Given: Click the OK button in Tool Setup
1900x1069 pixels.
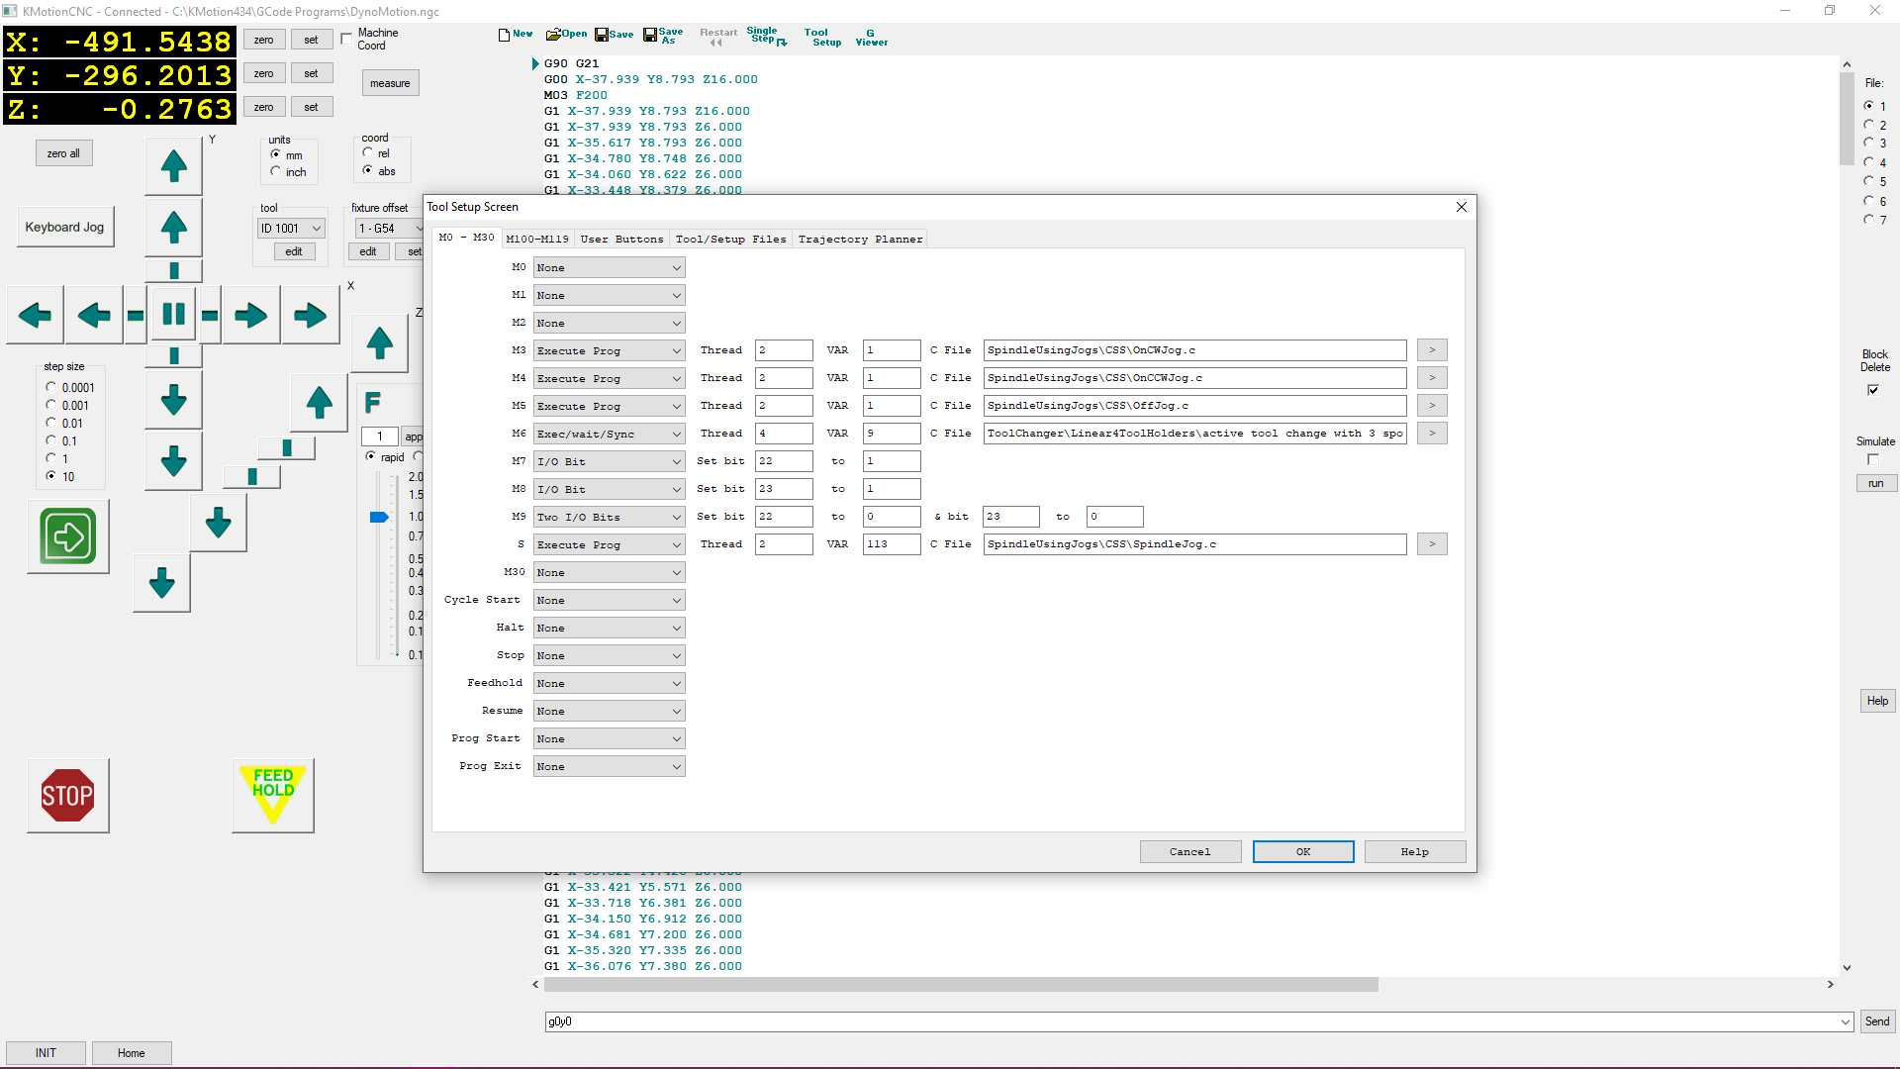Looking at the screenshot, I should (1302, 852).
